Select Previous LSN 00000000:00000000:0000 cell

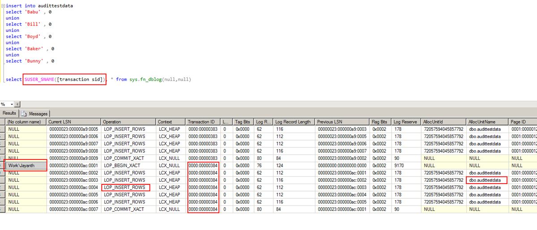[x=343, y=165]
